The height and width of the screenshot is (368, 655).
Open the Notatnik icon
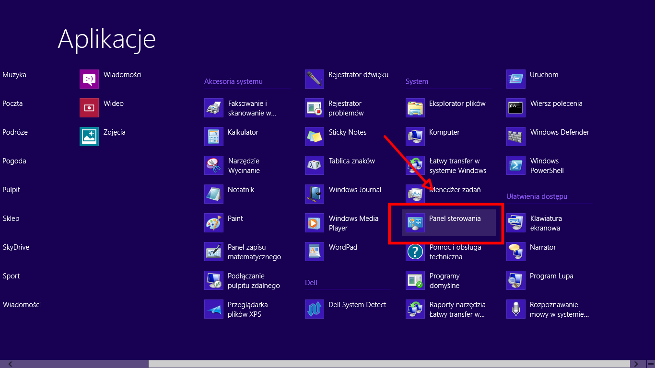tap(214, 194)
